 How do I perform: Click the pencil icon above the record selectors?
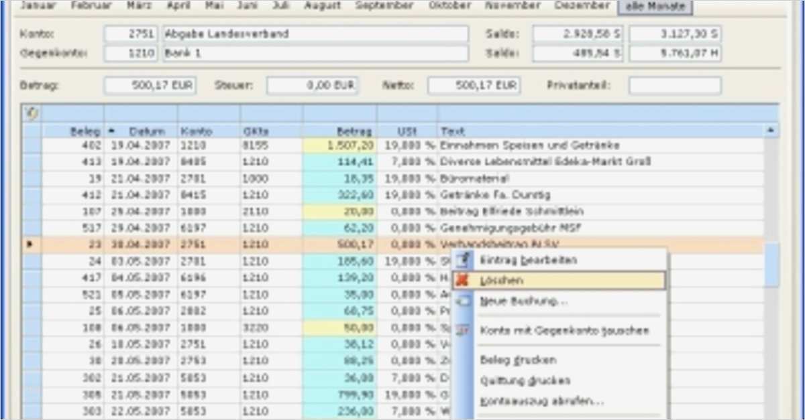pos(30,114)
